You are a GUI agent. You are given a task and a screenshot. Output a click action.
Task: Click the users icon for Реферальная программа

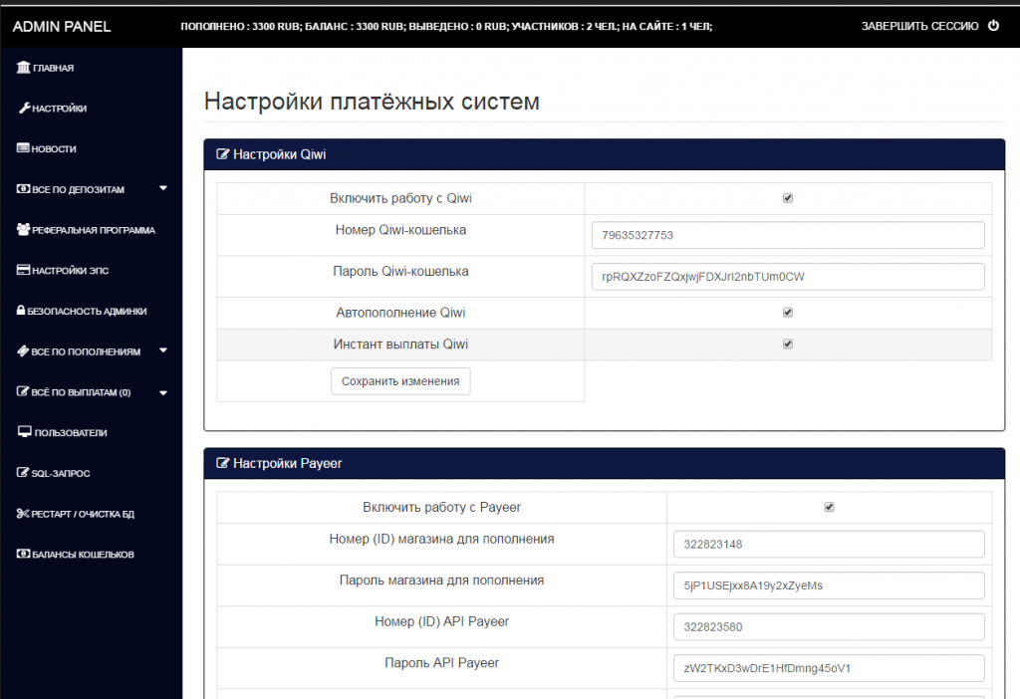click(x=23, y=230)
